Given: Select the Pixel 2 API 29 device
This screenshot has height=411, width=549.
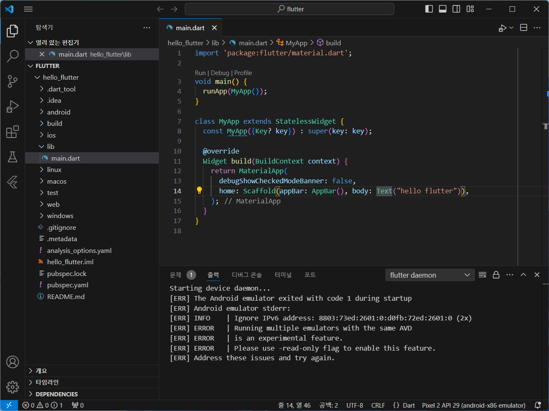Looking at the screenshot, I should coord(474,405).
